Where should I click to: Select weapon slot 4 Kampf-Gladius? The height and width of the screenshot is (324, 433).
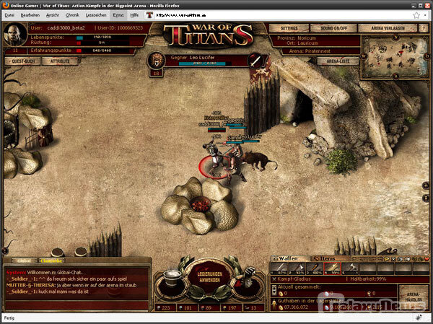click(x=332, y=268)
